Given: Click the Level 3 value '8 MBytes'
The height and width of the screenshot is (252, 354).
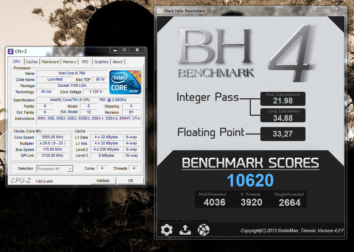Looking at the screenshot, I should pyautogui.click(x=106, y=155).
